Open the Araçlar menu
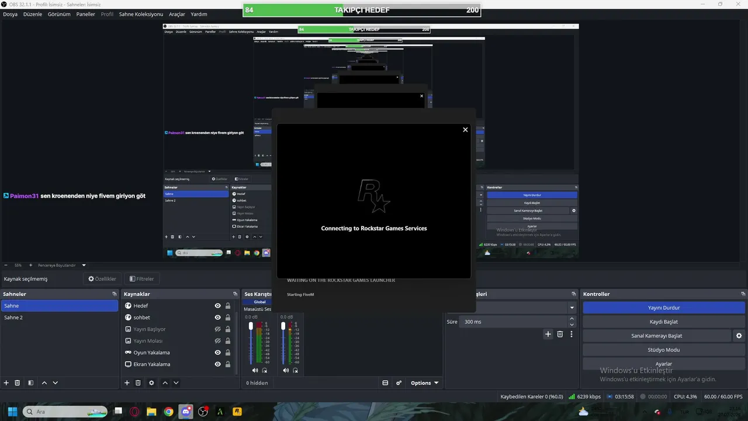The width and height of the screenshot is (748, 421). tap(177, 14)
